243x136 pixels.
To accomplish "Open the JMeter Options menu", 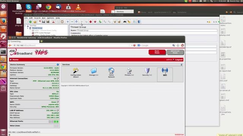I will pos(50,18).
